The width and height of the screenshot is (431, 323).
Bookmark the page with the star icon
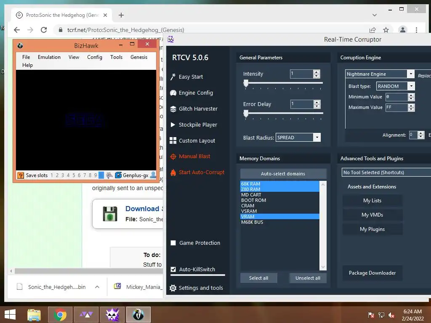pos(386,30)
